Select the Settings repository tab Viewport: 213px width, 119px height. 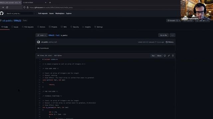coord(99,27)
